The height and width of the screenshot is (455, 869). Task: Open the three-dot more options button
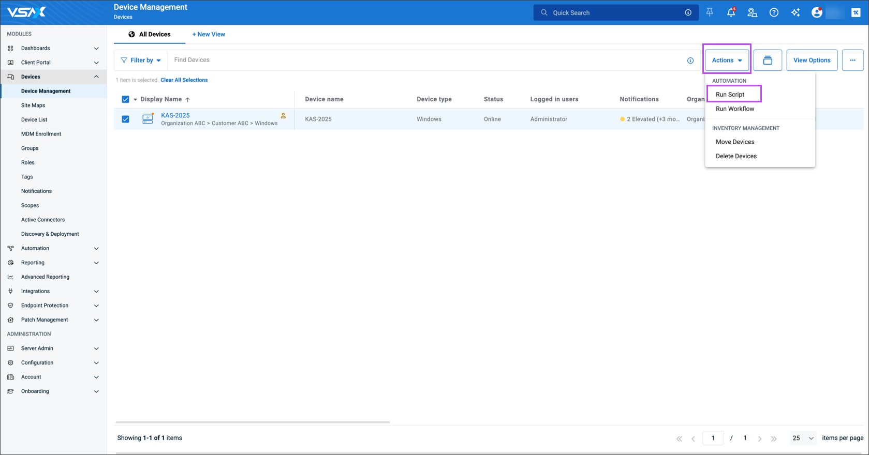(x=852, y=60)
